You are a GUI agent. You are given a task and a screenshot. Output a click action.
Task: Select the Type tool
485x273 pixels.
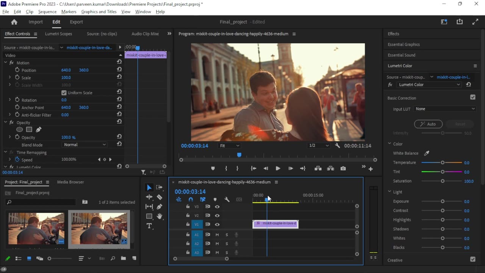[x=149, y=226]
